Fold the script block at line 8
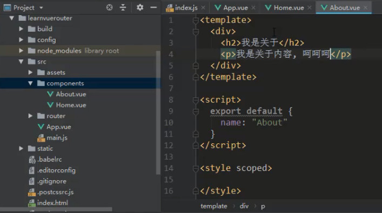The width and height of the screenshot is (382, 213). (x=196, y=100)
